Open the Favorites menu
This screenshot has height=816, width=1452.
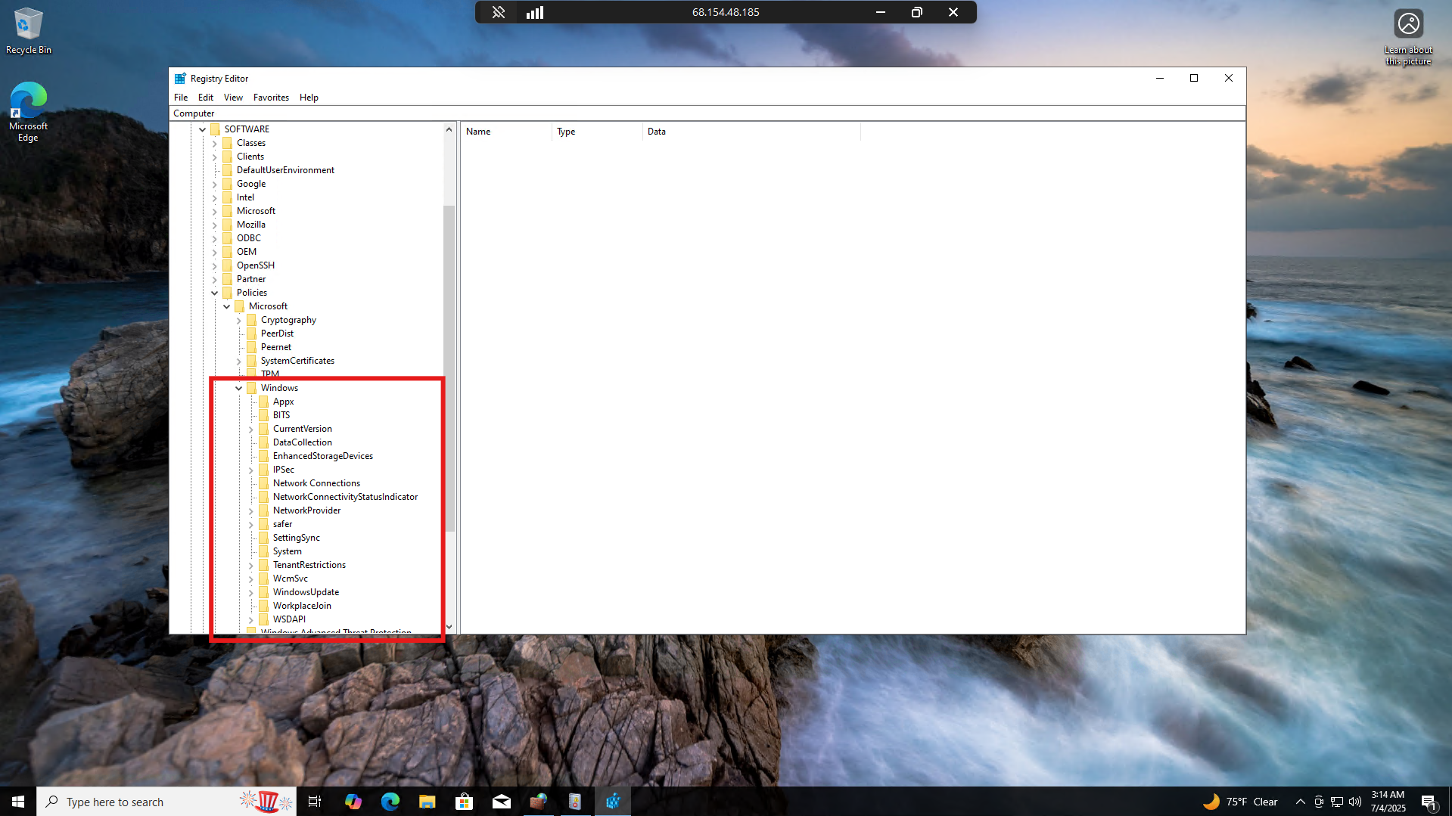(x=271, y=98)
